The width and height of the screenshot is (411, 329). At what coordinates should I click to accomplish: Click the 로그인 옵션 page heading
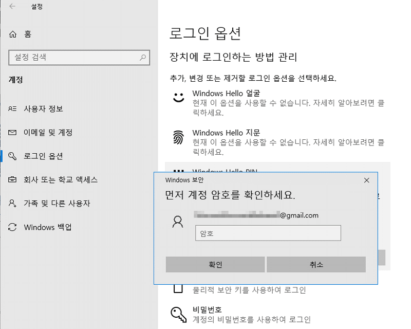point(205,33)
